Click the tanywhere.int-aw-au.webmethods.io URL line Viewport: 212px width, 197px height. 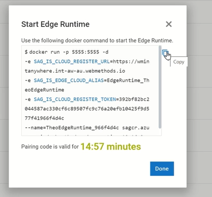pyautogui.click(x=75, y=71)
